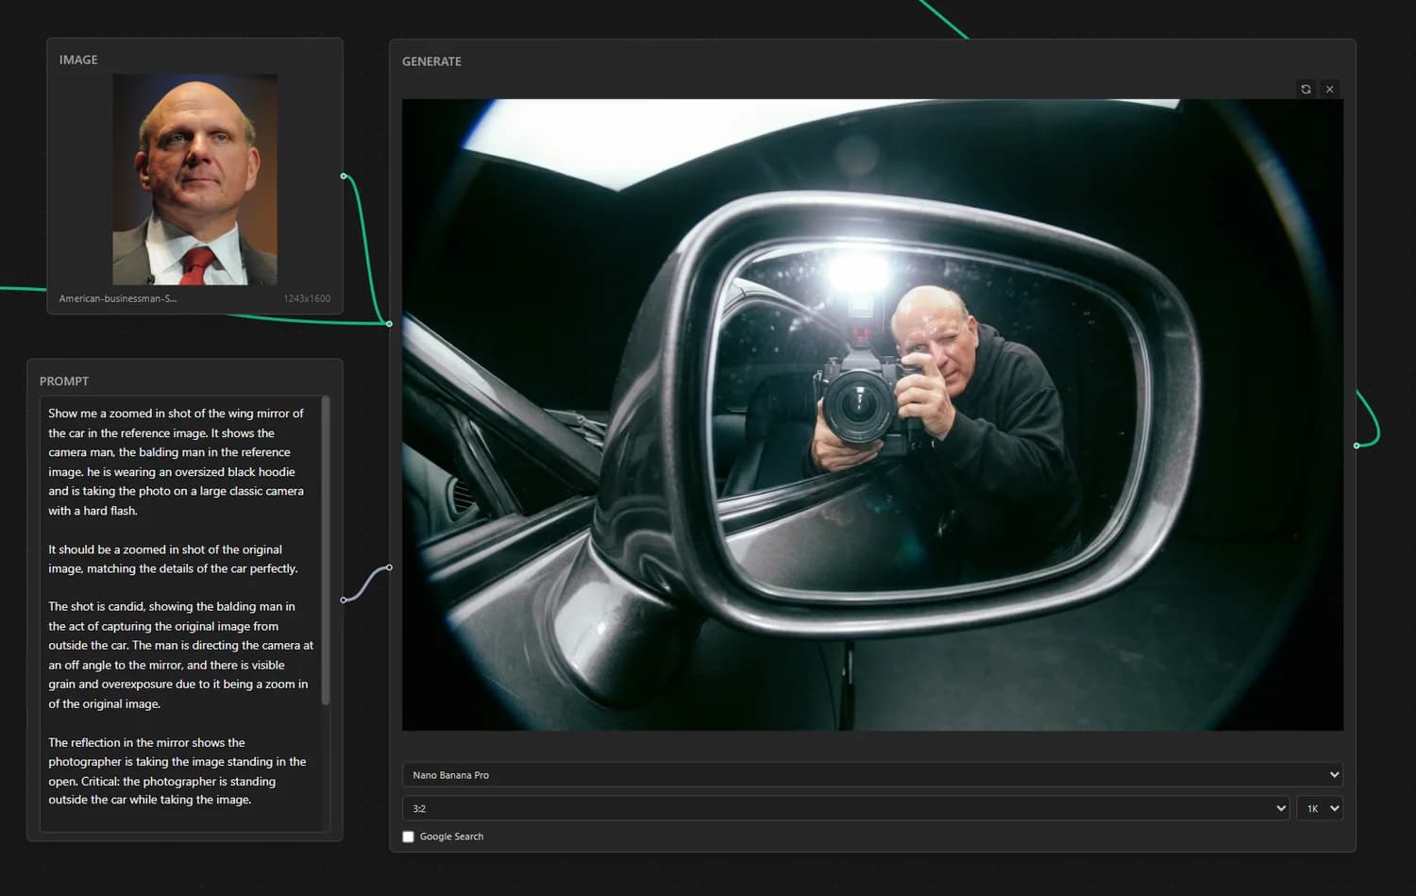Click the reference portrait thumbnail in IMAGE node
This screenshot has width=1416, height=896.
194,179
